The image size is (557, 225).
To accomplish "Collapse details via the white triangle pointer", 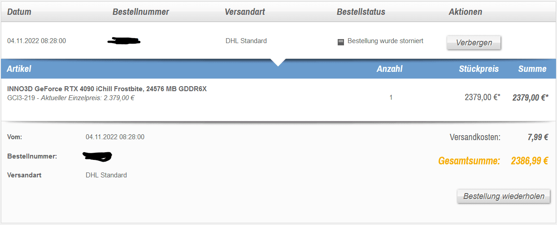I will [x=278, y=62].
